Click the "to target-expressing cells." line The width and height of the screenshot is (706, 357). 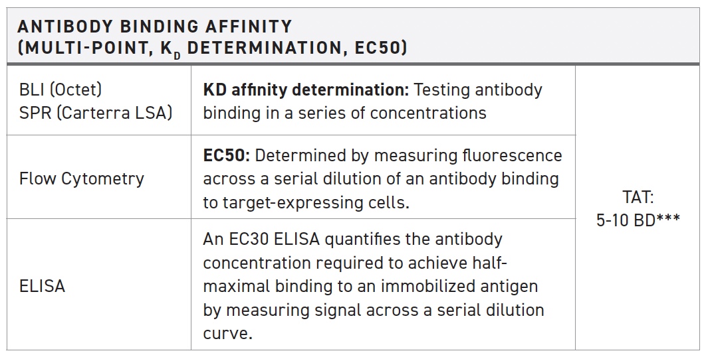[306, 202]
